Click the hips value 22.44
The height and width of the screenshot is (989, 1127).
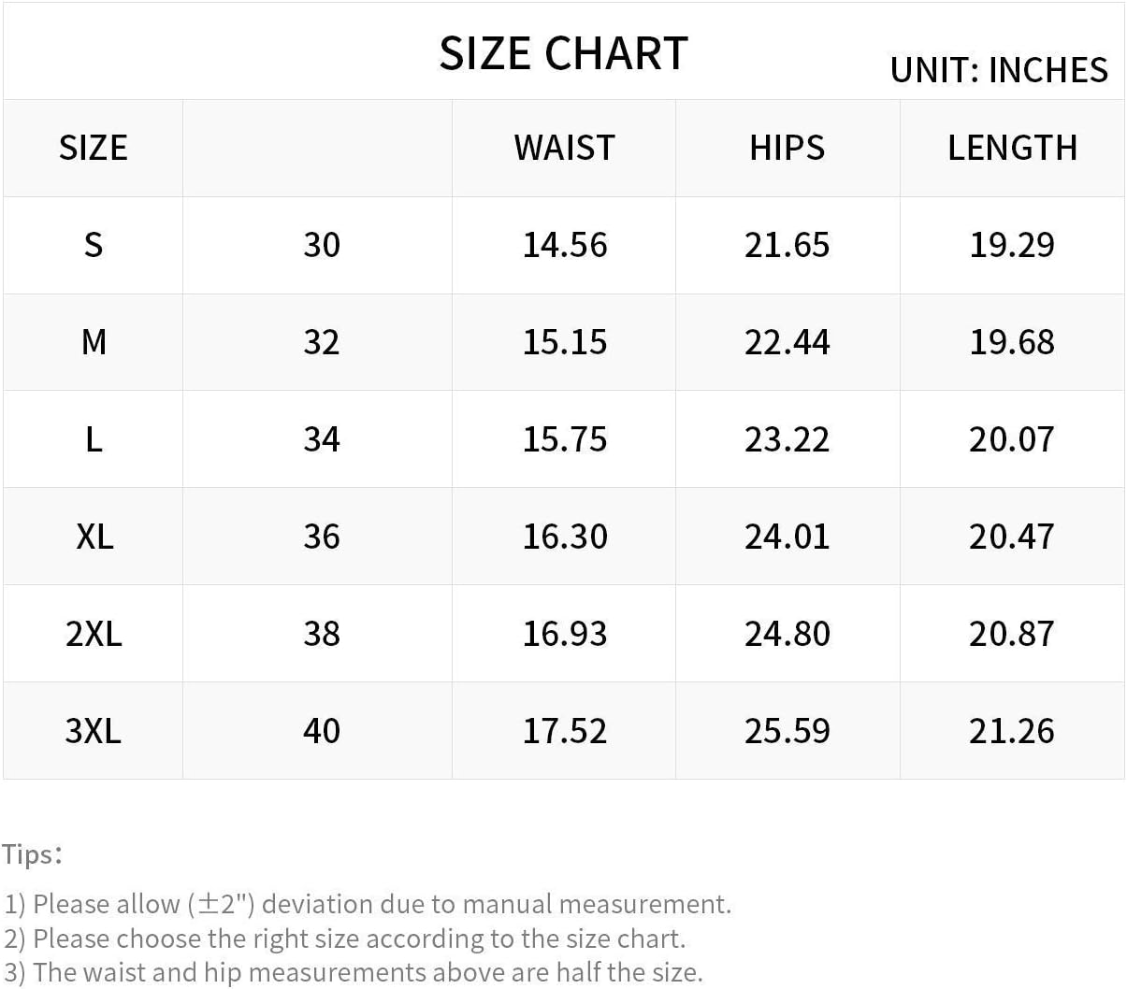787,342
